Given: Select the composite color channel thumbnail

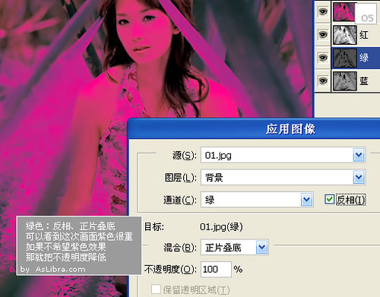Looking at the screenshot, I should click(344, 11).
